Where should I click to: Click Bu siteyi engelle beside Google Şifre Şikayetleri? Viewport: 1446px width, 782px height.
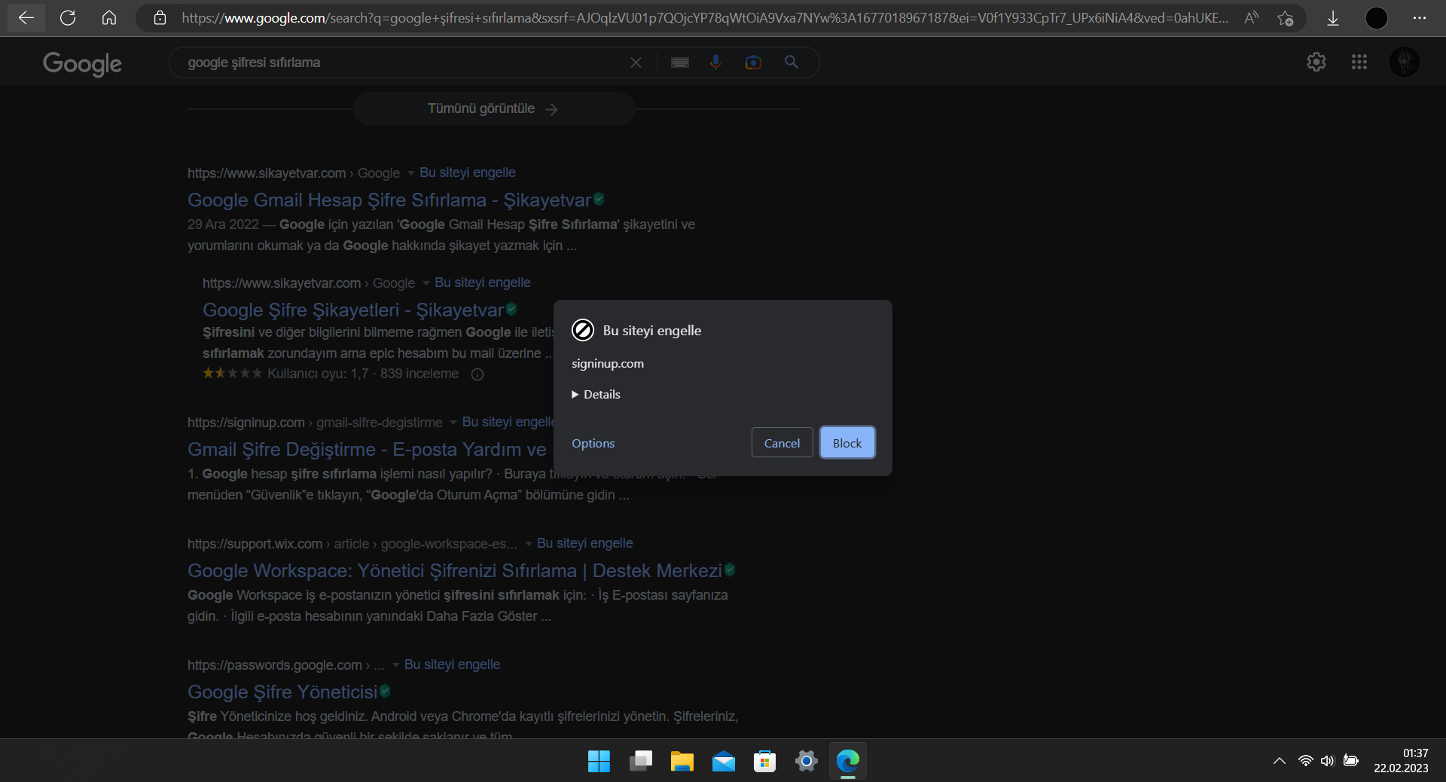pos(483,283)
